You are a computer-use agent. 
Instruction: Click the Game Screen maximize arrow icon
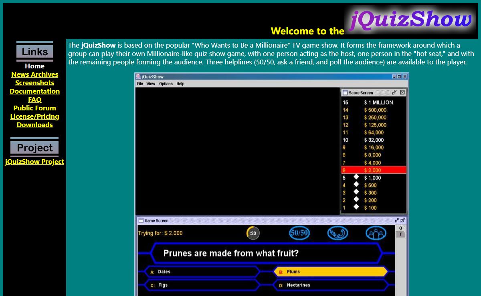402,220
